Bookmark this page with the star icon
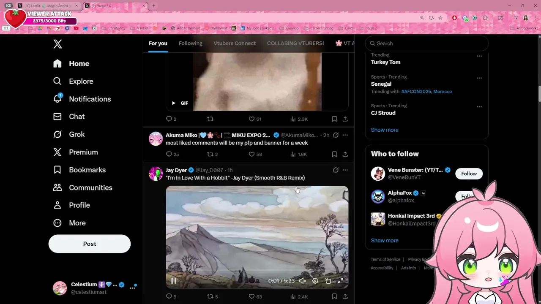Viewport: 541px width, 304px height. coord(440,18)
